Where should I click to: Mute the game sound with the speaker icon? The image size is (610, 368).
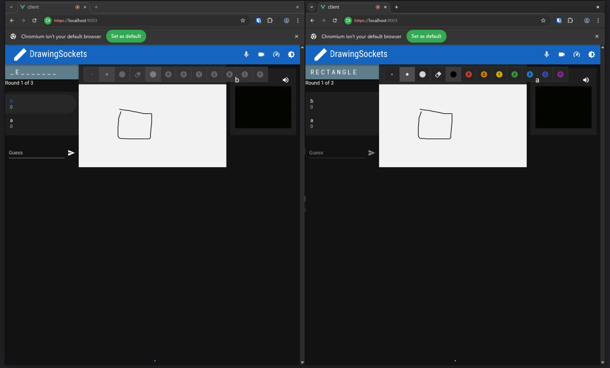(586, 80)
